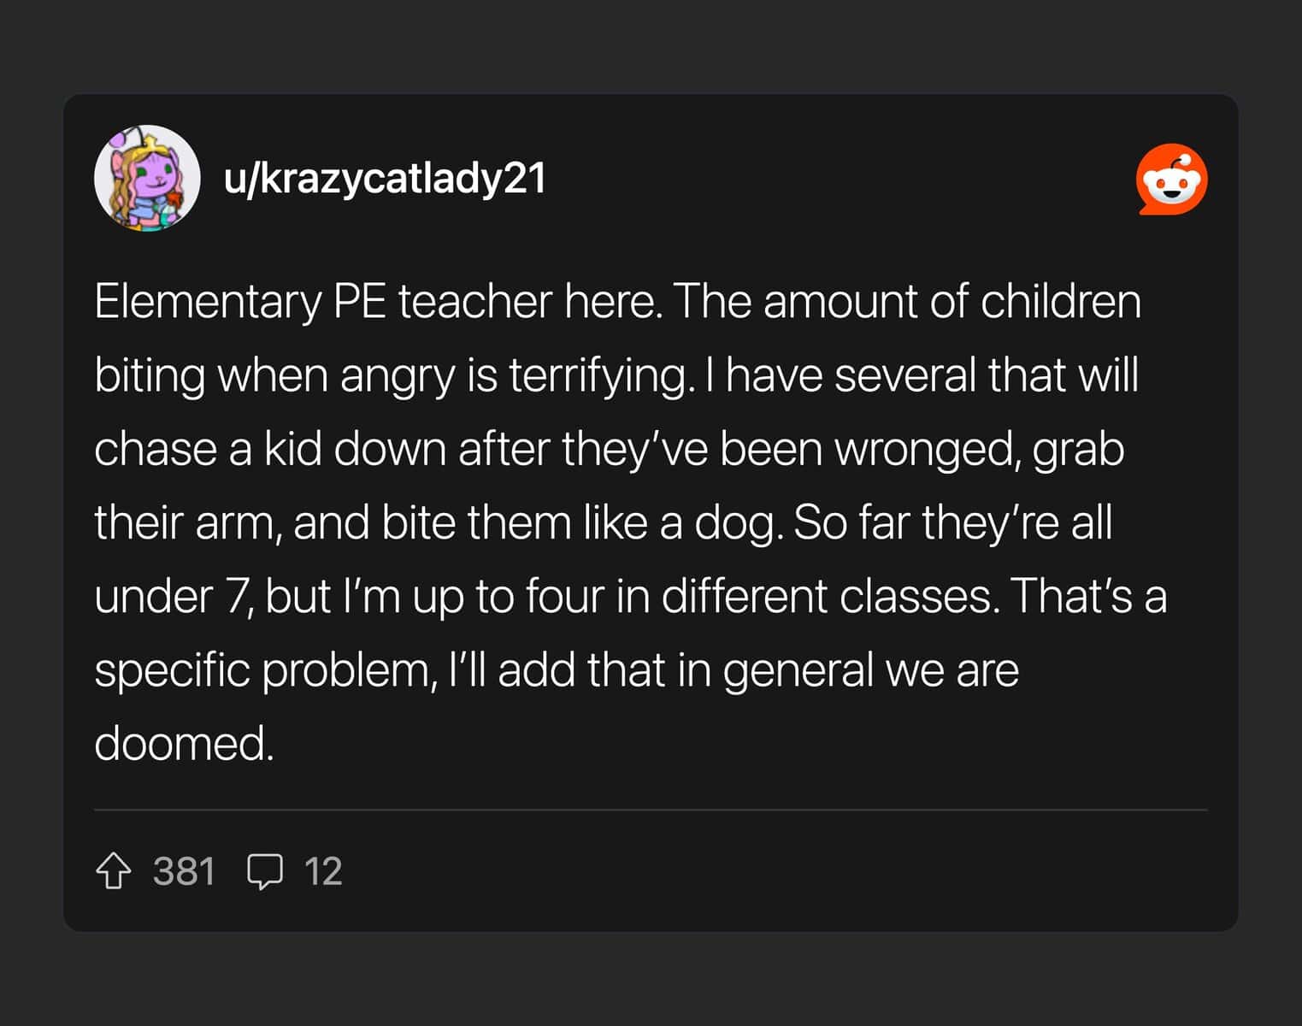Click the upvote arrow icon

(x=113, y=872)
